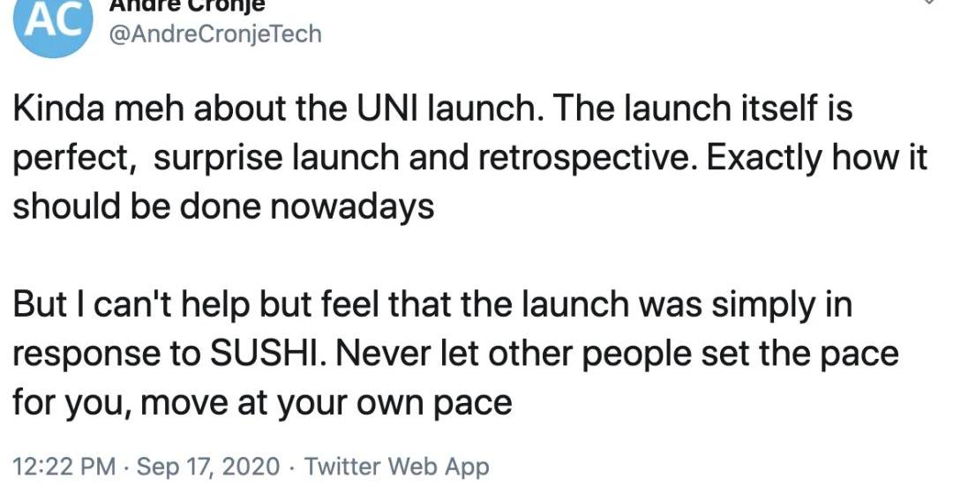This screenshot has width=953, height=486.
Task: Open the @AndreCronjeTech handle link
Action: 214,34
